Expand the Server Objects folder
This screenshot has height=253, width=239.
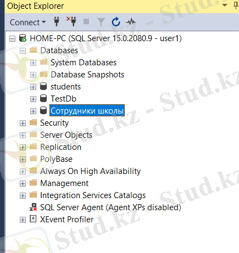(23, 135)
